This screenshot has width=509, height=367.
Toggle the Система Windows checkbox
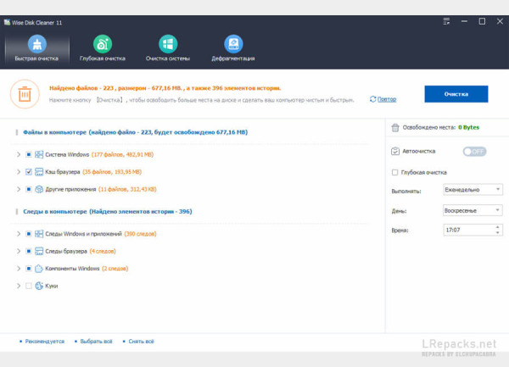pyautogui.click(x=29, y=154)
